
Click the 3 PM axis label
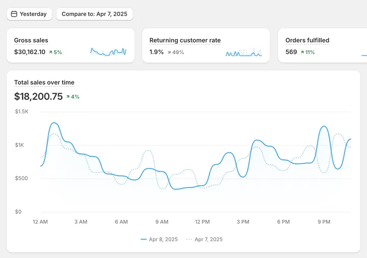(243, 222)
